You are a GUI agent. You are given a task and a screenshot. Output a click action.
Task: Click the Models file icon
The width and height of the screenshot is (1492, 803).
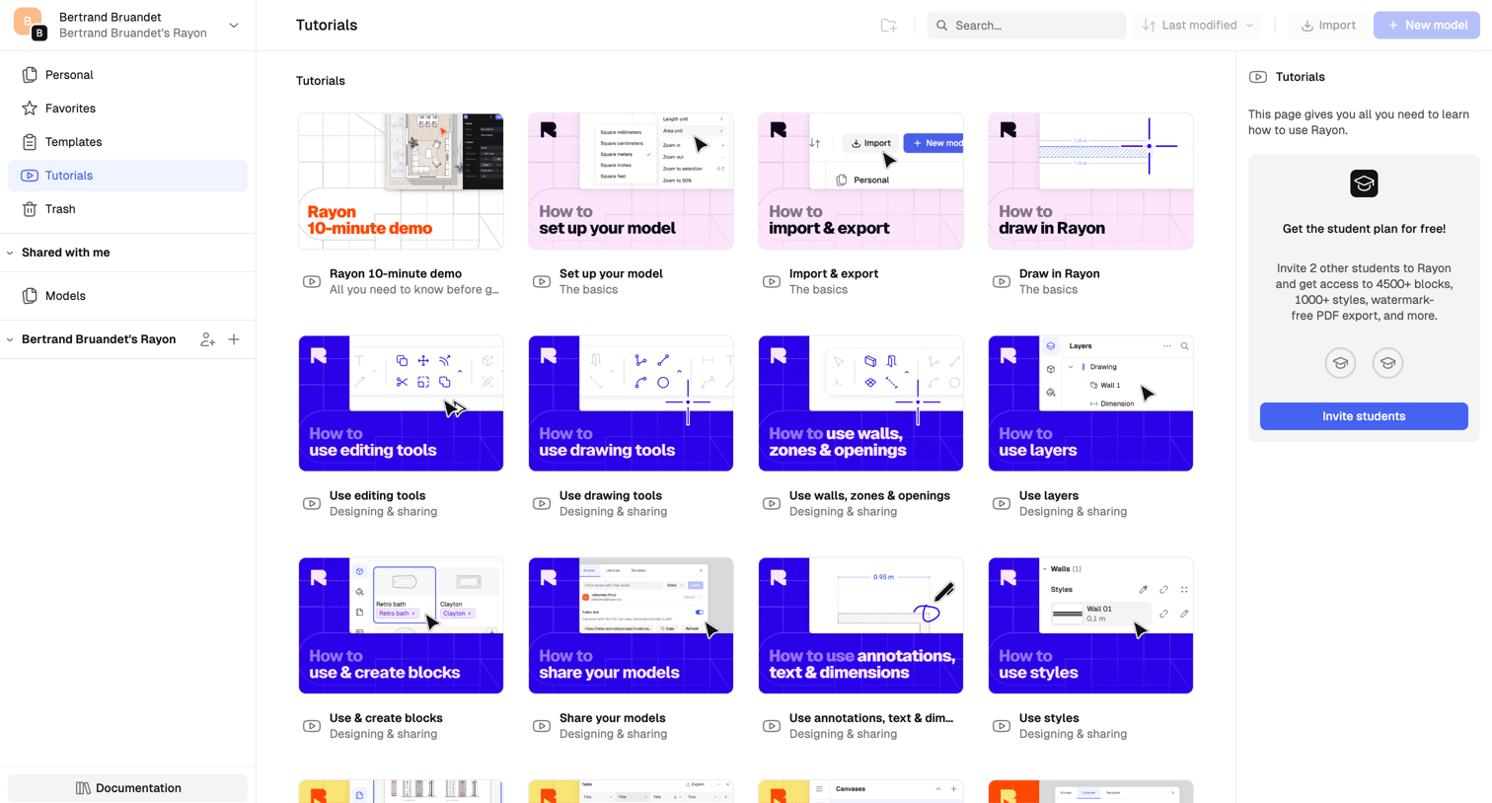[x=30, y=296]
